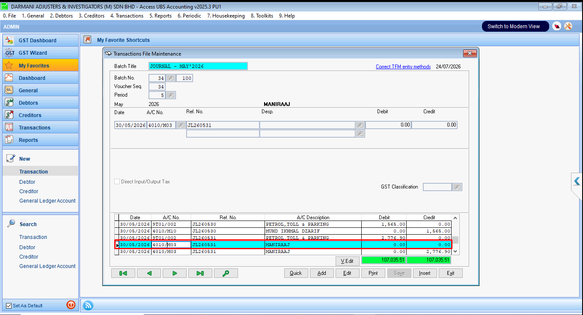
Task: Open the 5. Reports menu
Action: 161,16
